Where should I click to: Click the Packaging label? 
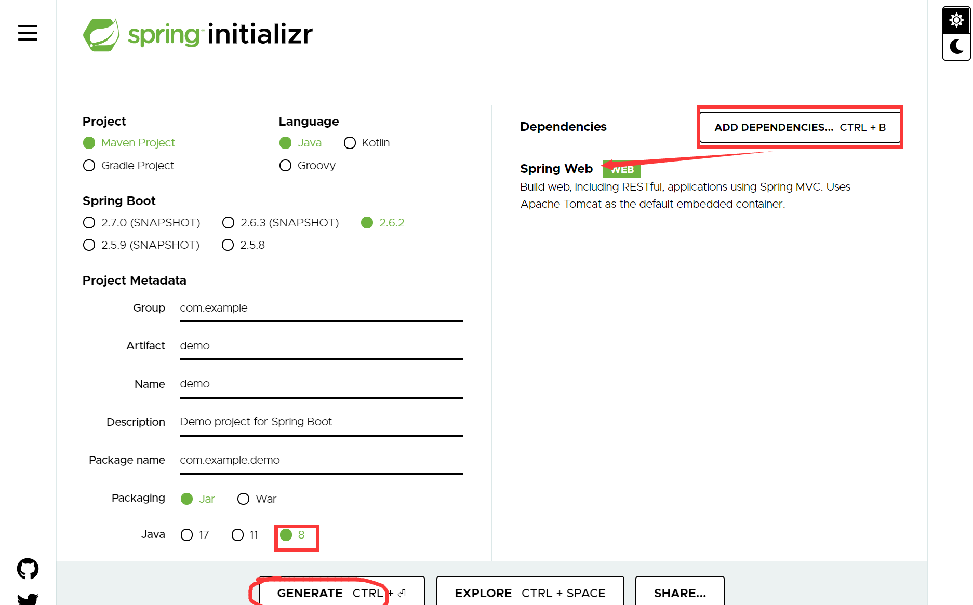point(138,498)
